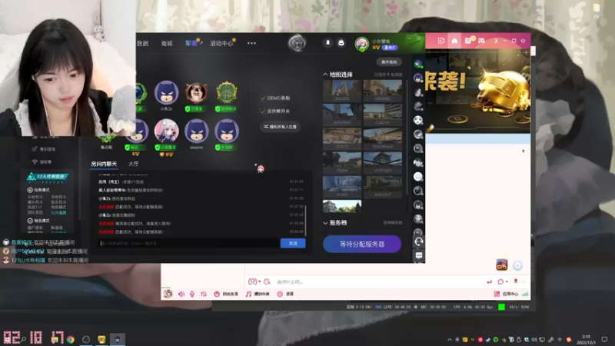Click the seasons player avatar
The image size is (615, 346).
(x=196, y=131)
